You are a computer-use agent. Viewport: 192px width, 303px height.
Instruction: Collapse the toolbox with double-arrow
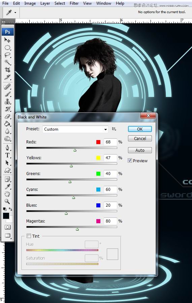[3, 22]
